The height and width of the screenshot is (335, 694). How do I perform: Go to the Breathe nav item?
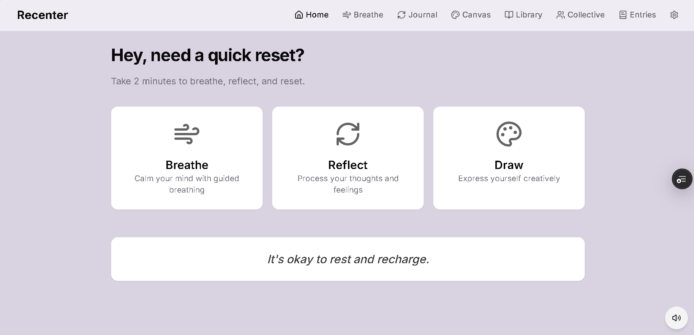(363, 15)
